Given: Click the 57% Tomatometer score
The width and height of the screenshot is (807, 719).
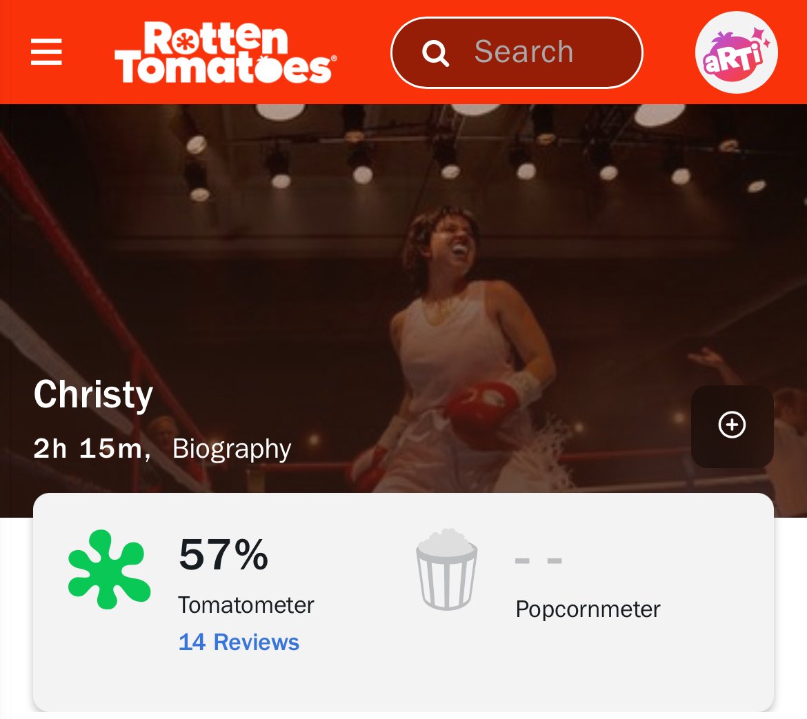Looking at the screenshot, I should coord(223,555).
